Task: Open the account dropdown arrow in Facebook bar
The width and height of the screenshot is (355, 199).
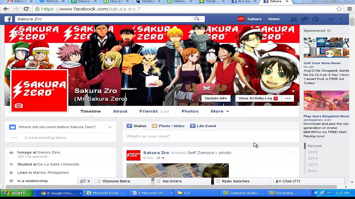Action: coord(341,19)
